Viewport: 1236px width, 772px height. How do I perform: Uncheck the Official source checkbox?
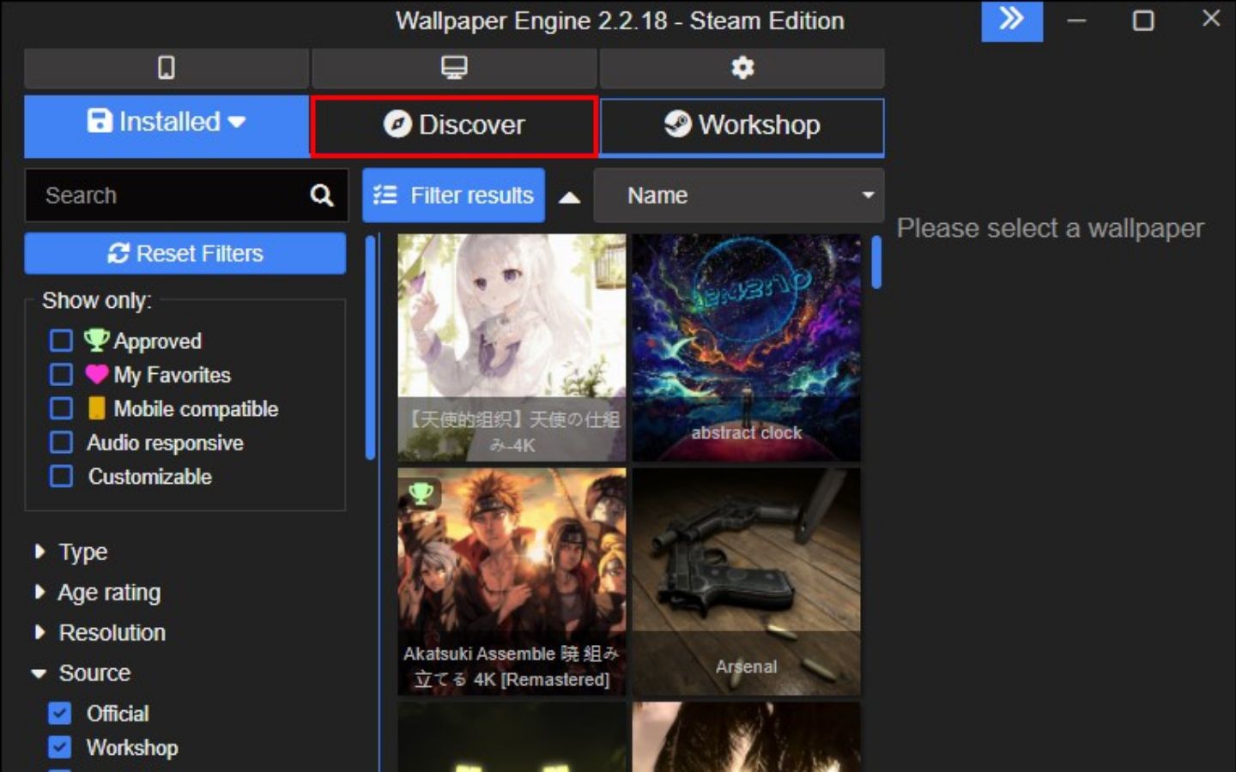(x=60, y=713)
